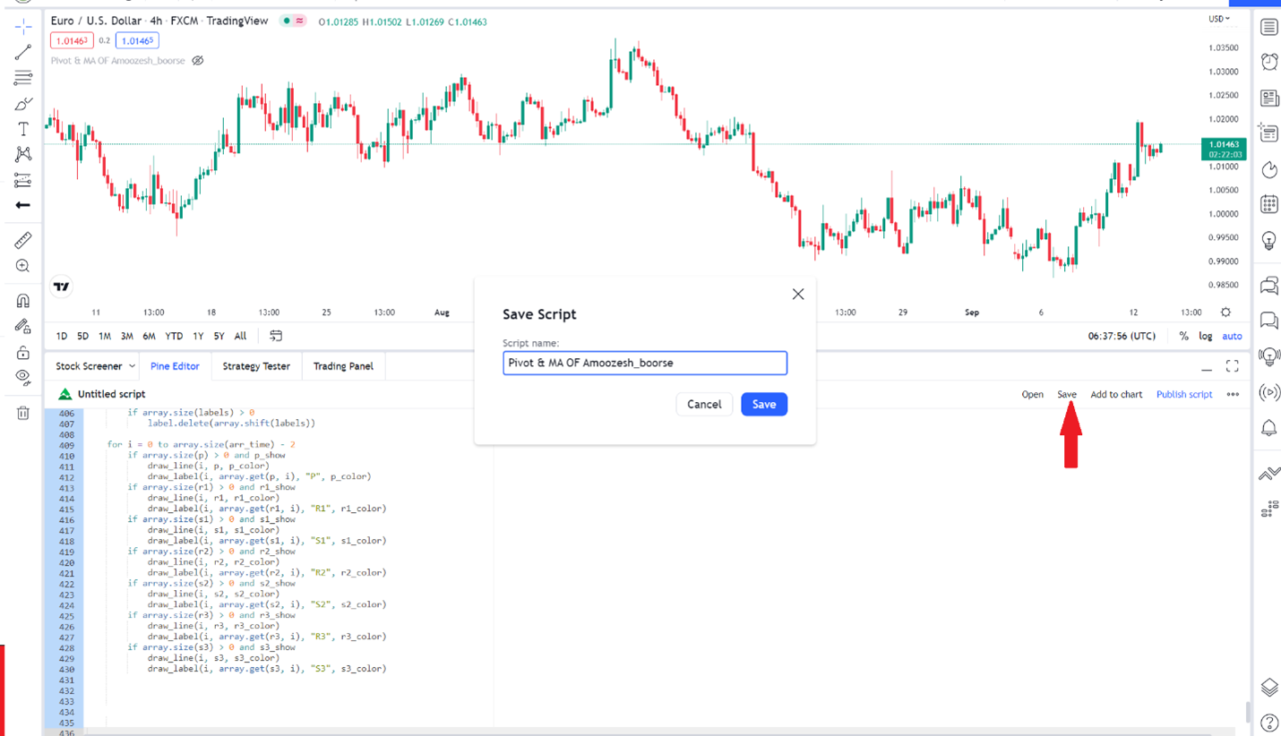Open the notifications bell icon
1281x736 pixels.
(1269, 428)
